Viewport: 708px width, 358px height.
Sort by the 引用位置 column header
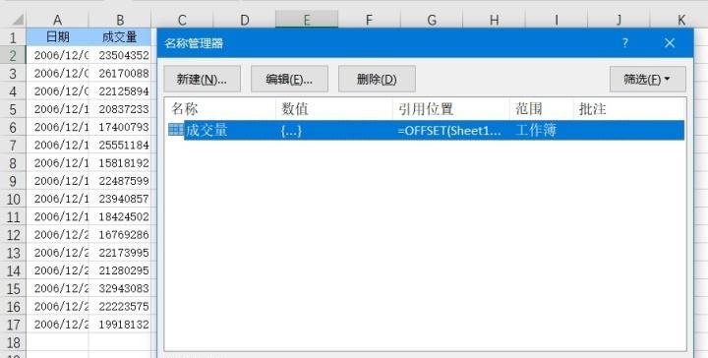[x=451, y=109]
